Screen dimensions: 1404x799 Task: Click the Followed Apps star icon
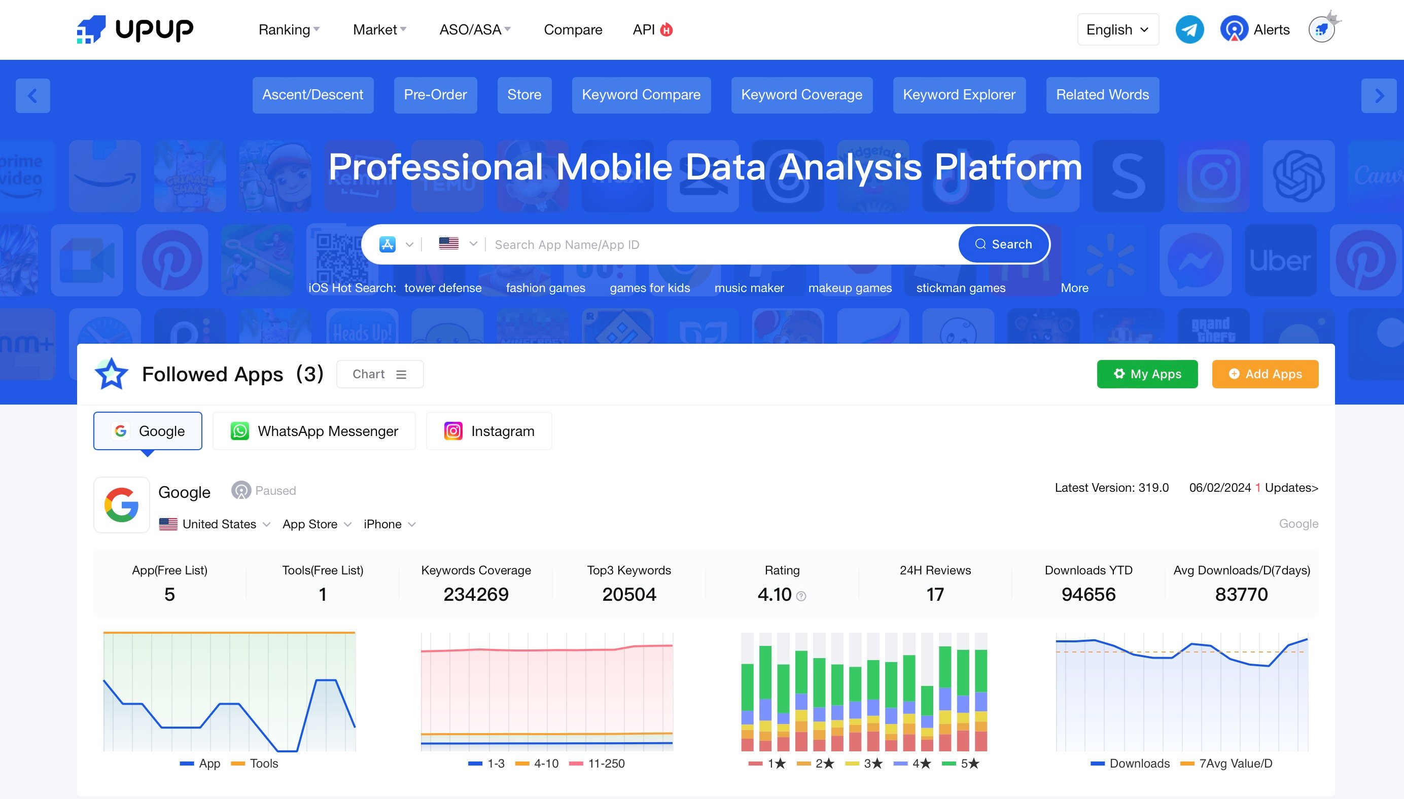[x=112, y=374]
